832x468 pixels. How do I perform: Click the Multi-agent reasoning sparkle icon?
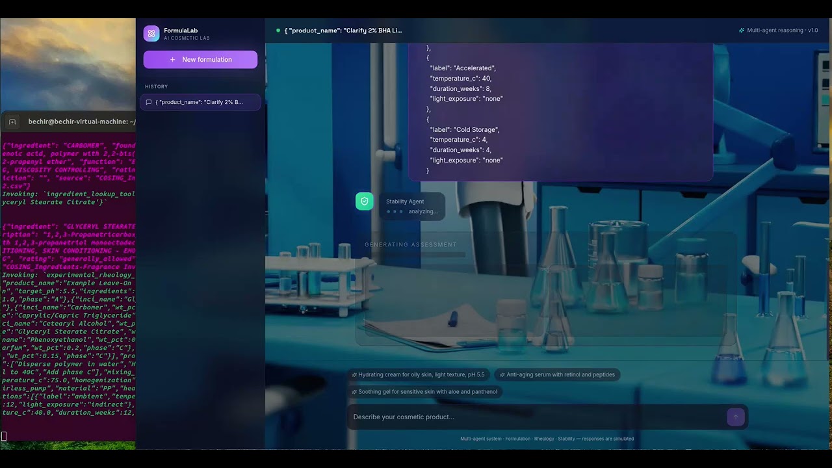click(742, 31)
